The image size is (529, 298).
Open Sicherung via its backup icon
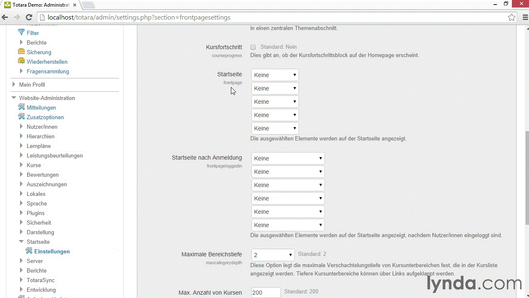click(x=21, y=52)
